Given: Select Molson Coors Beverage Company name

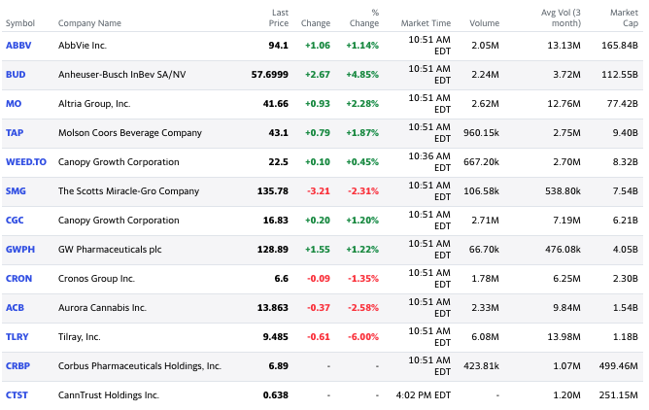Looking at the screenshot, I should pyautogui.click(x=130, y=133).
